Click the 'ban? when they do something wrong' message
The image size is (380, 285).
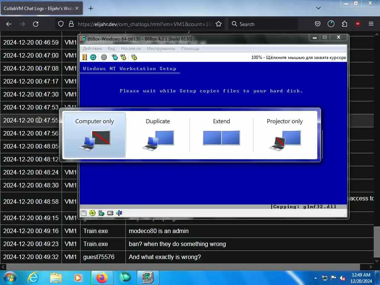177,244
